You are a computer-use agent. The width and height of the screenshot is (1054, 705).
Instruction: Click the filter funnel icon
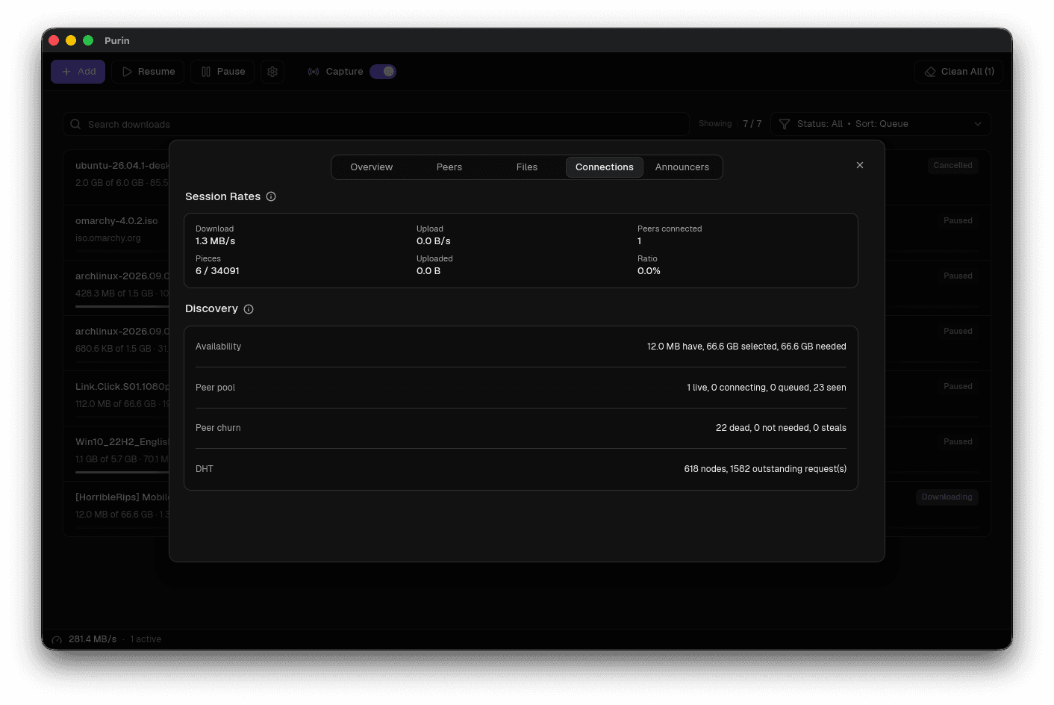[x=784, y=124]
